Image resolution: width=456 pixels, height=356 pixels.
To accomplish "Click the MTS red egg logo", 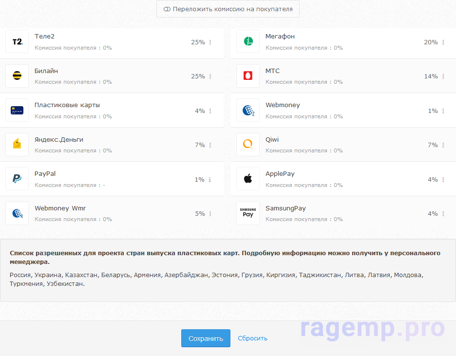I will [x=248, y=76].
